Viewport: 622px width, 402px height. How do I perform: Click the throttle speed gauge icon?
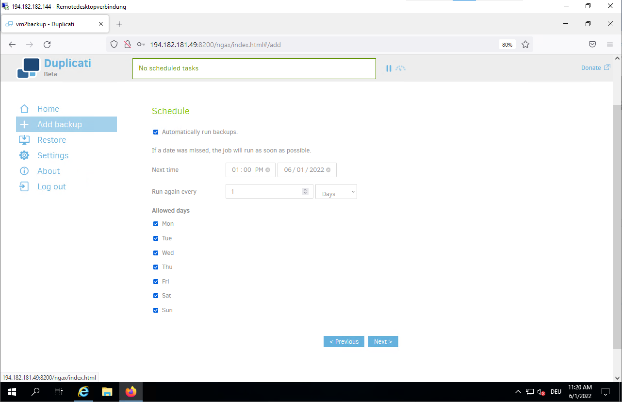tap(400, 68)
